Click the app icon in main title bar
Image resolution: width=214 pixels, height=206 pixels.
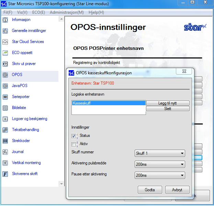click(3, 4)
